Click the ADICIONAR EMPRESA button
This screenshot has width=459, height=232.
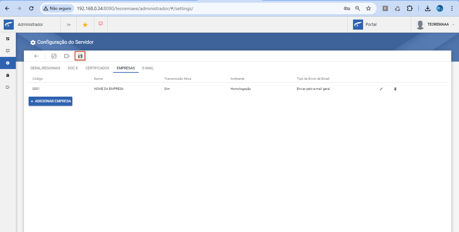tap(50, 101)
